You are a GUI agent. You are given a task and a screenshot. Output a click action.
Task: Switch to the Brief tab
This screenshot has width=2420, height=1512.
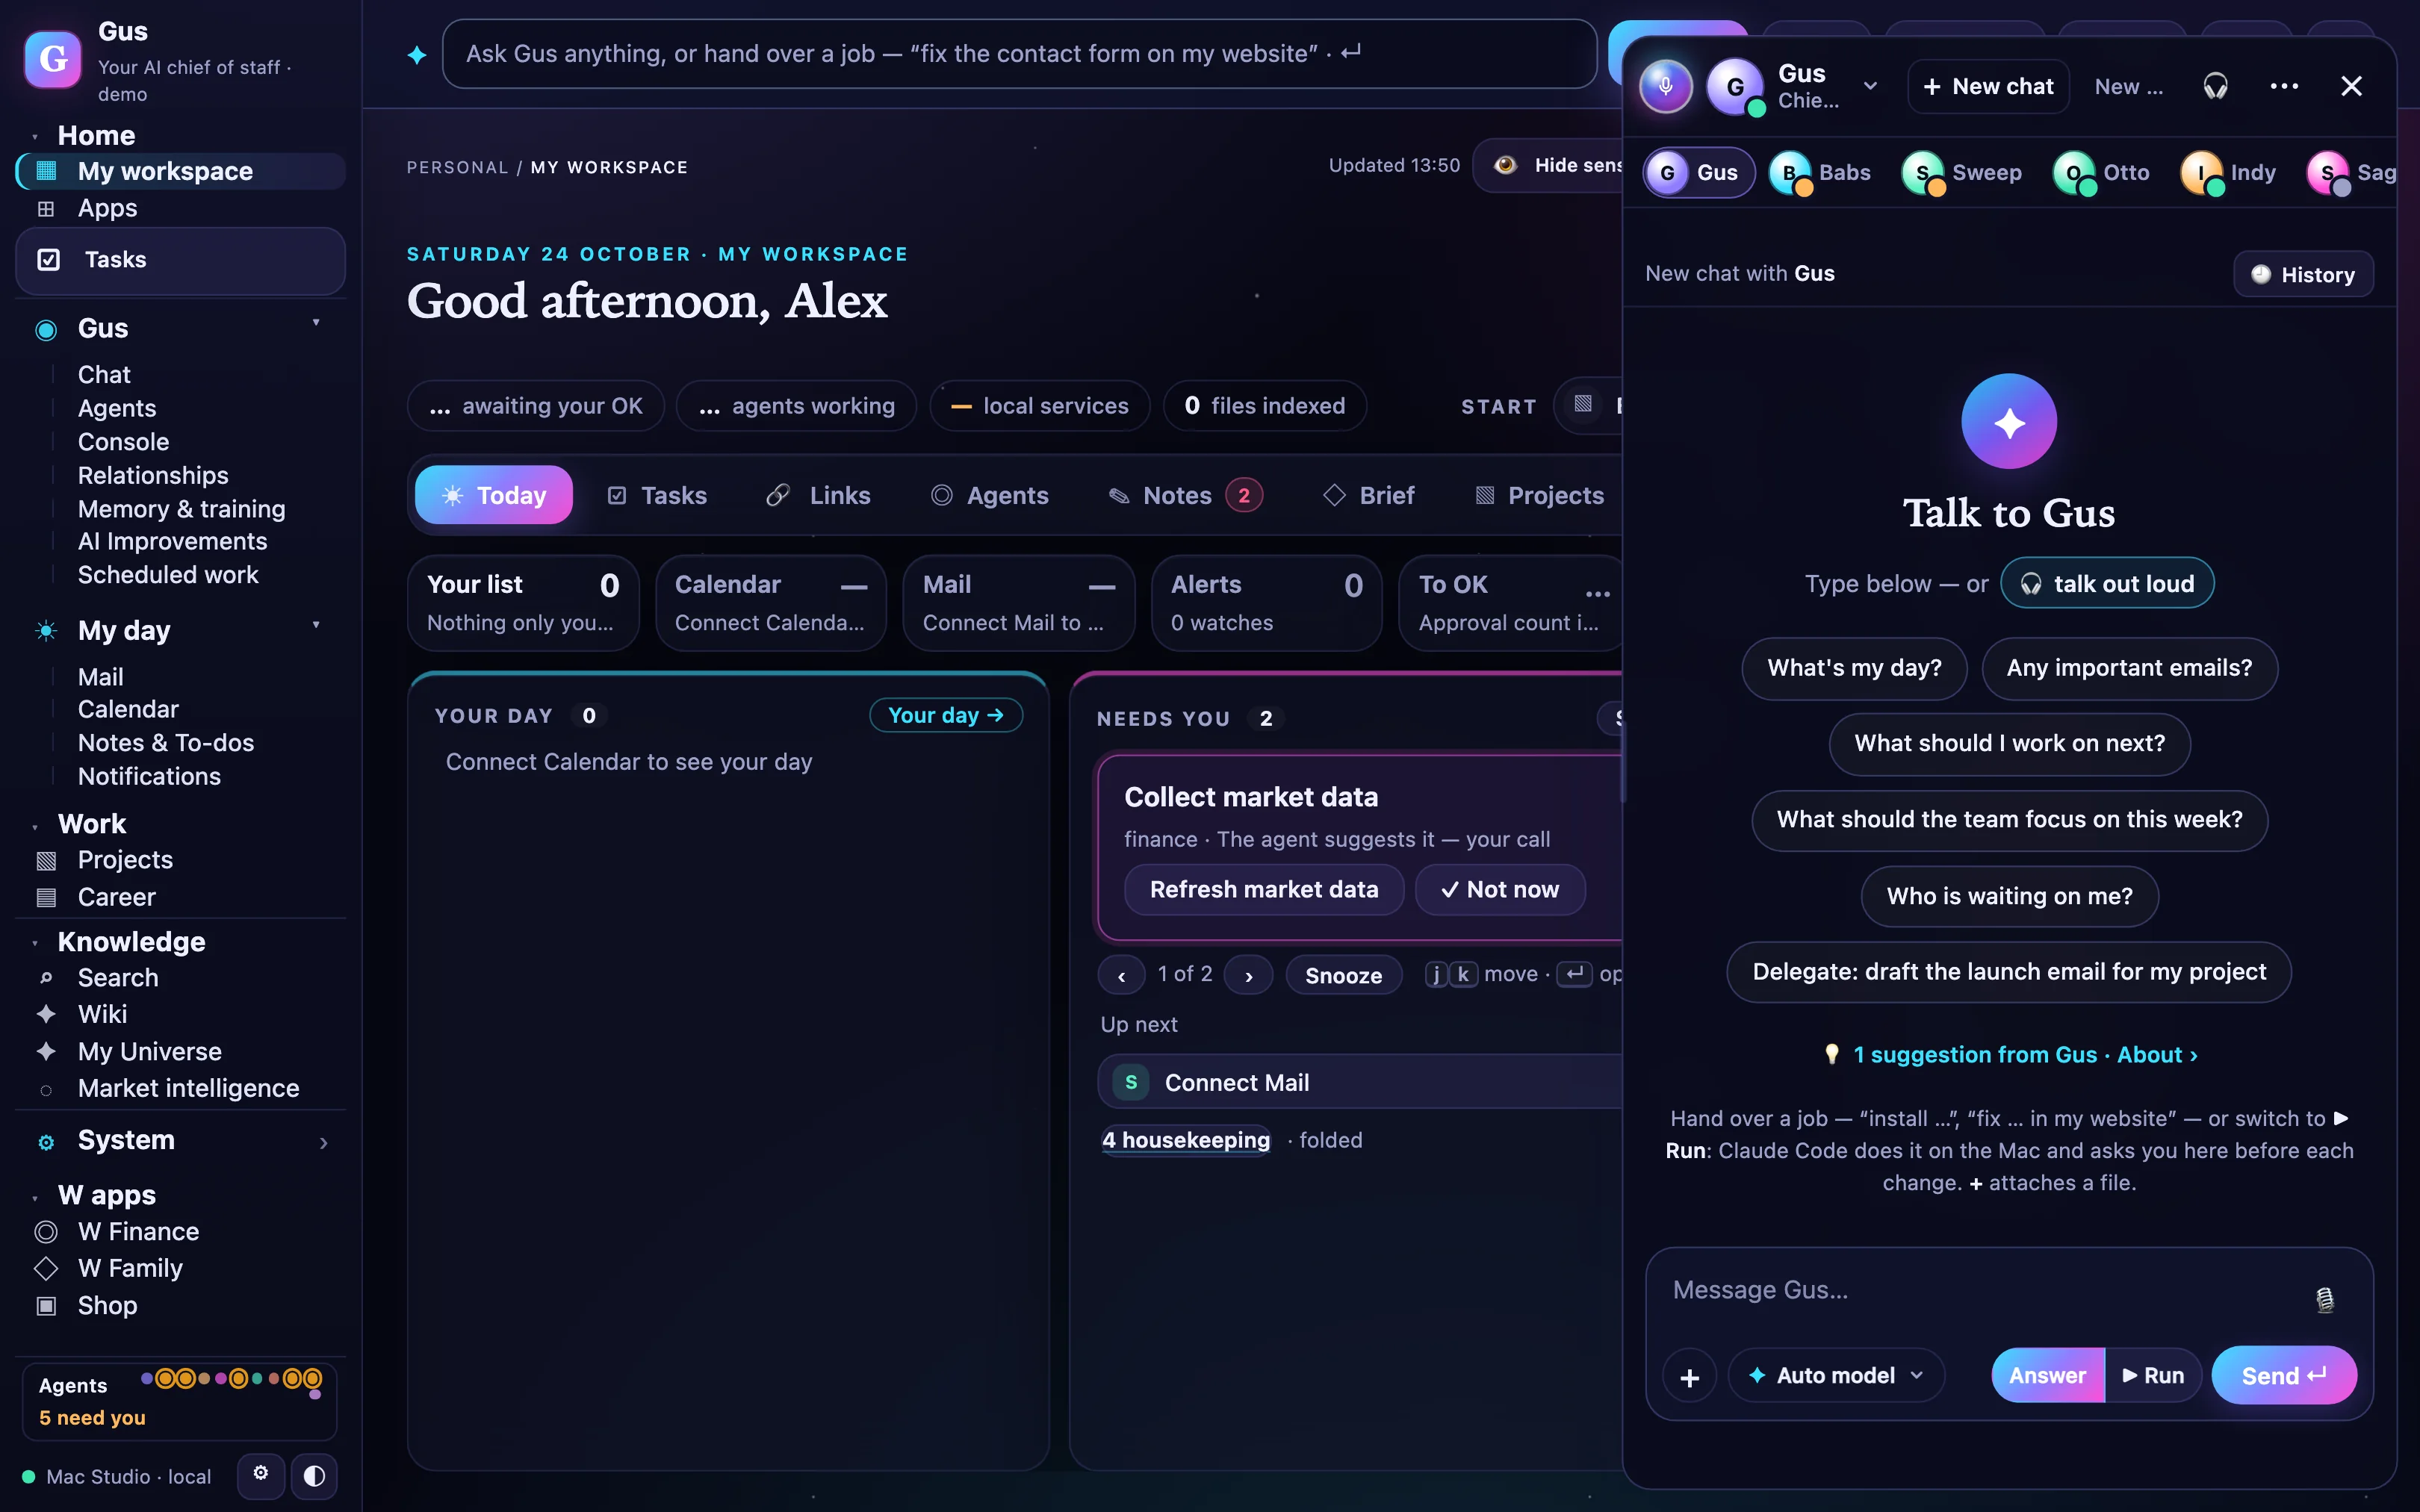click(1368, 495)
